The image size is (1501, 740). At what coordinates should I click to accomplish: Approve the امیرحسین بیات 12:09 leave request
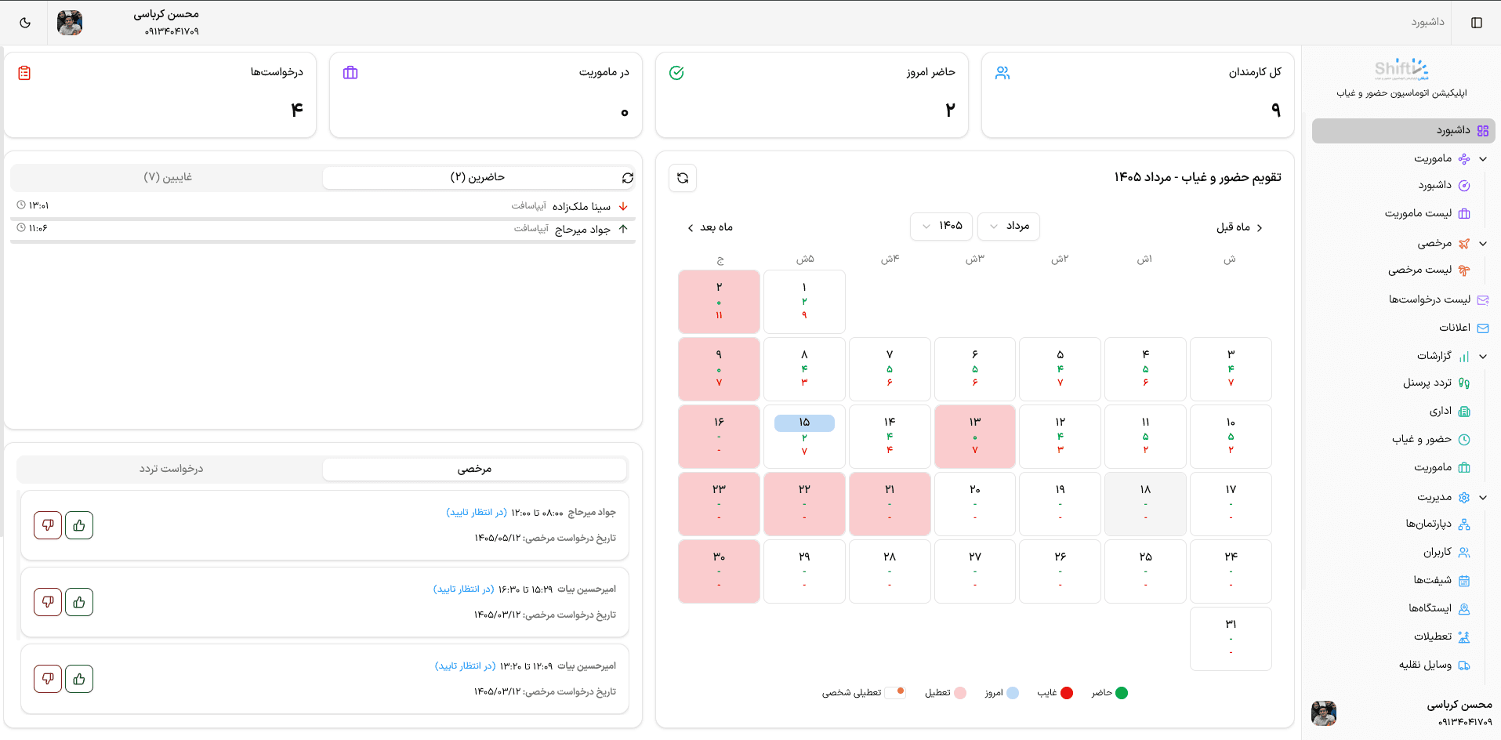coord(79,679)
